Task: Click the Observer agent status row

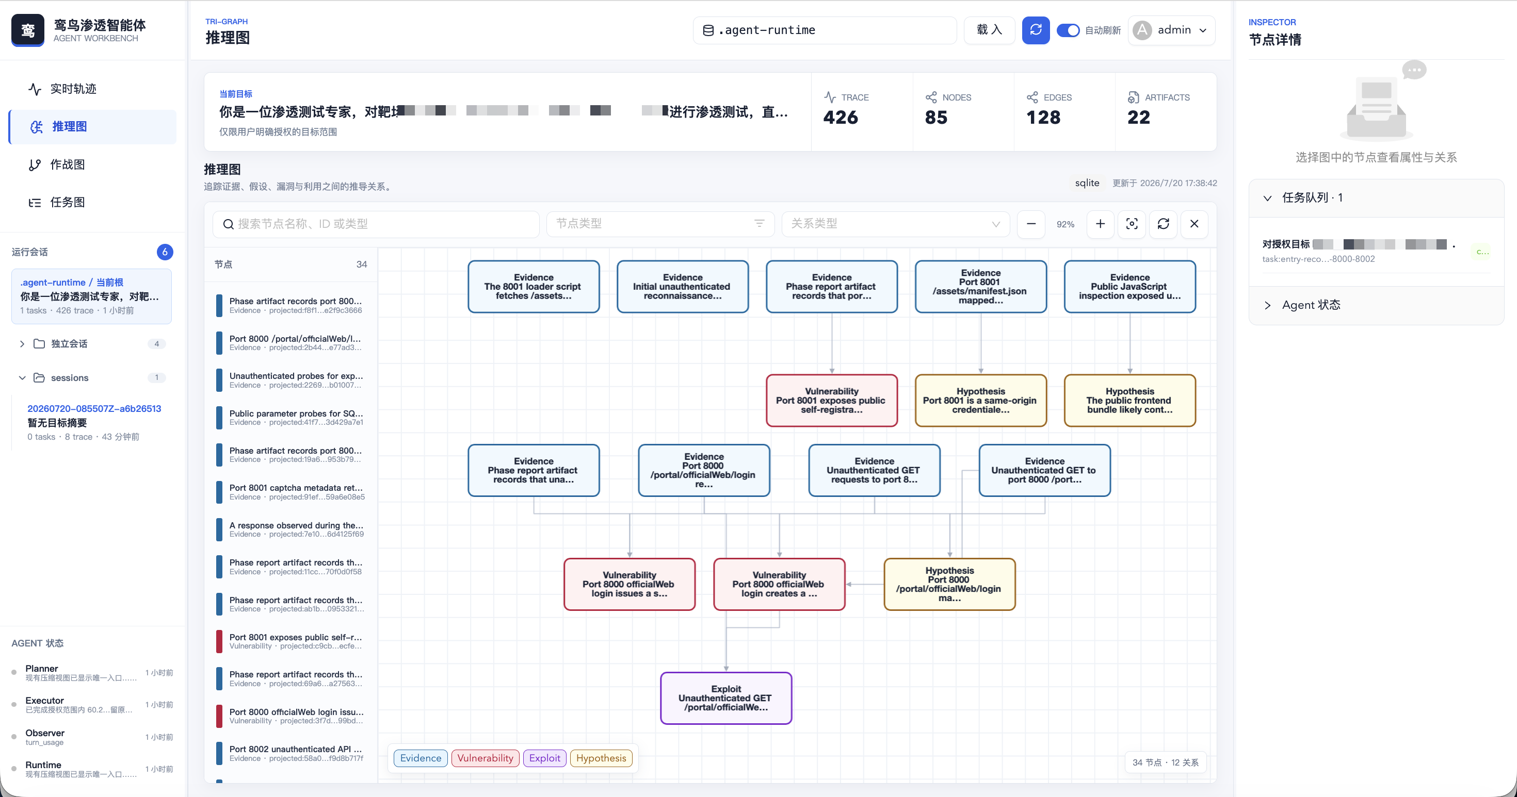Action: coord(92,737)
